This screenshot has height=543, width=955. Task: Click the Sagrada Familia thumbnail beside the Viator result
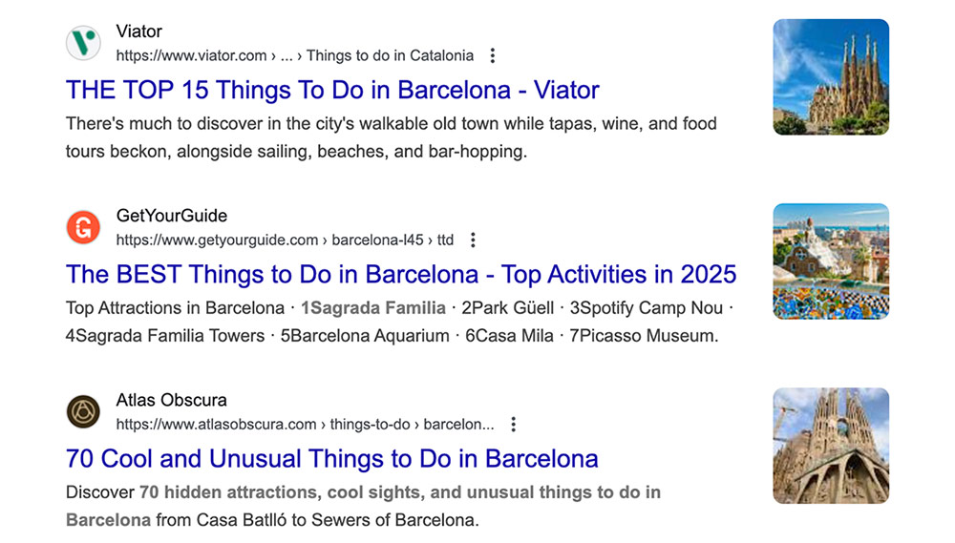coord(831,77)
